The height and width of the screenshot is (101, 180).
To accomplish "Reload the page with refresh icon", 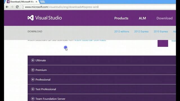I will 17,7.
